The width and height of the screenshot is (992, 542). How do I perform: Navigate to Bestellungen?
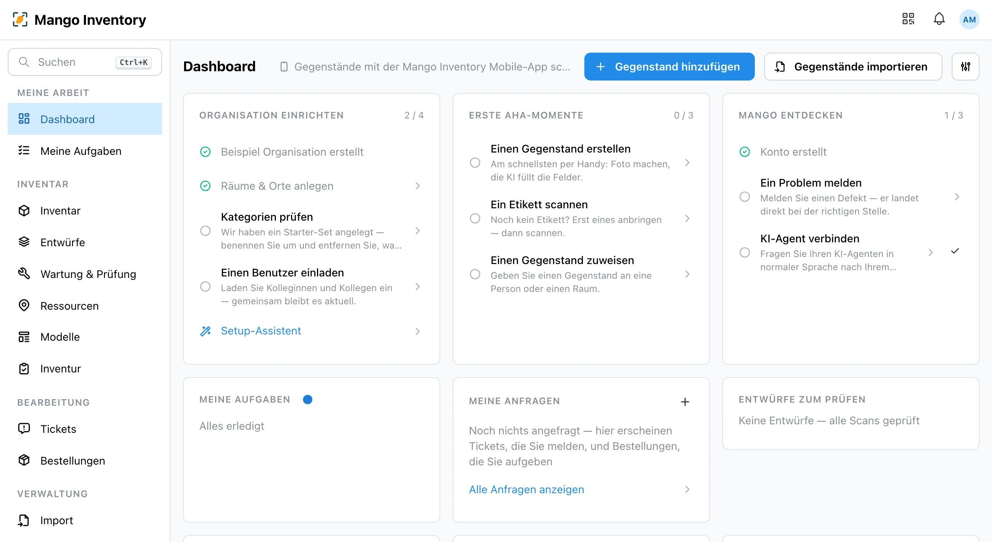point(85,460)
